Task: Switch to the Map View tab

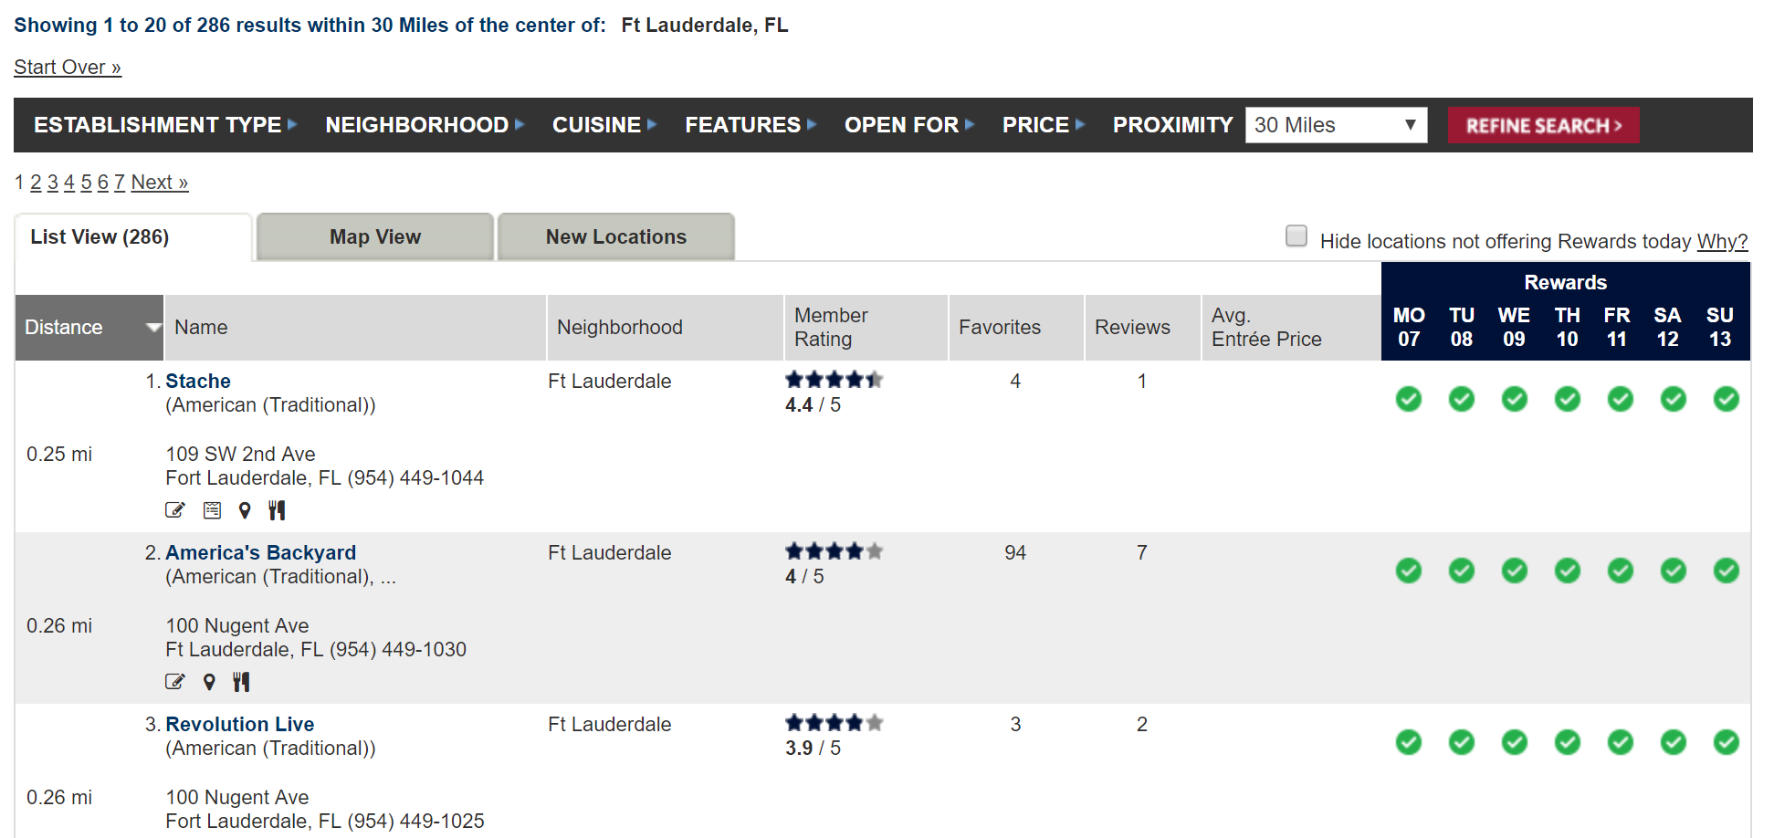Action: 375,237
